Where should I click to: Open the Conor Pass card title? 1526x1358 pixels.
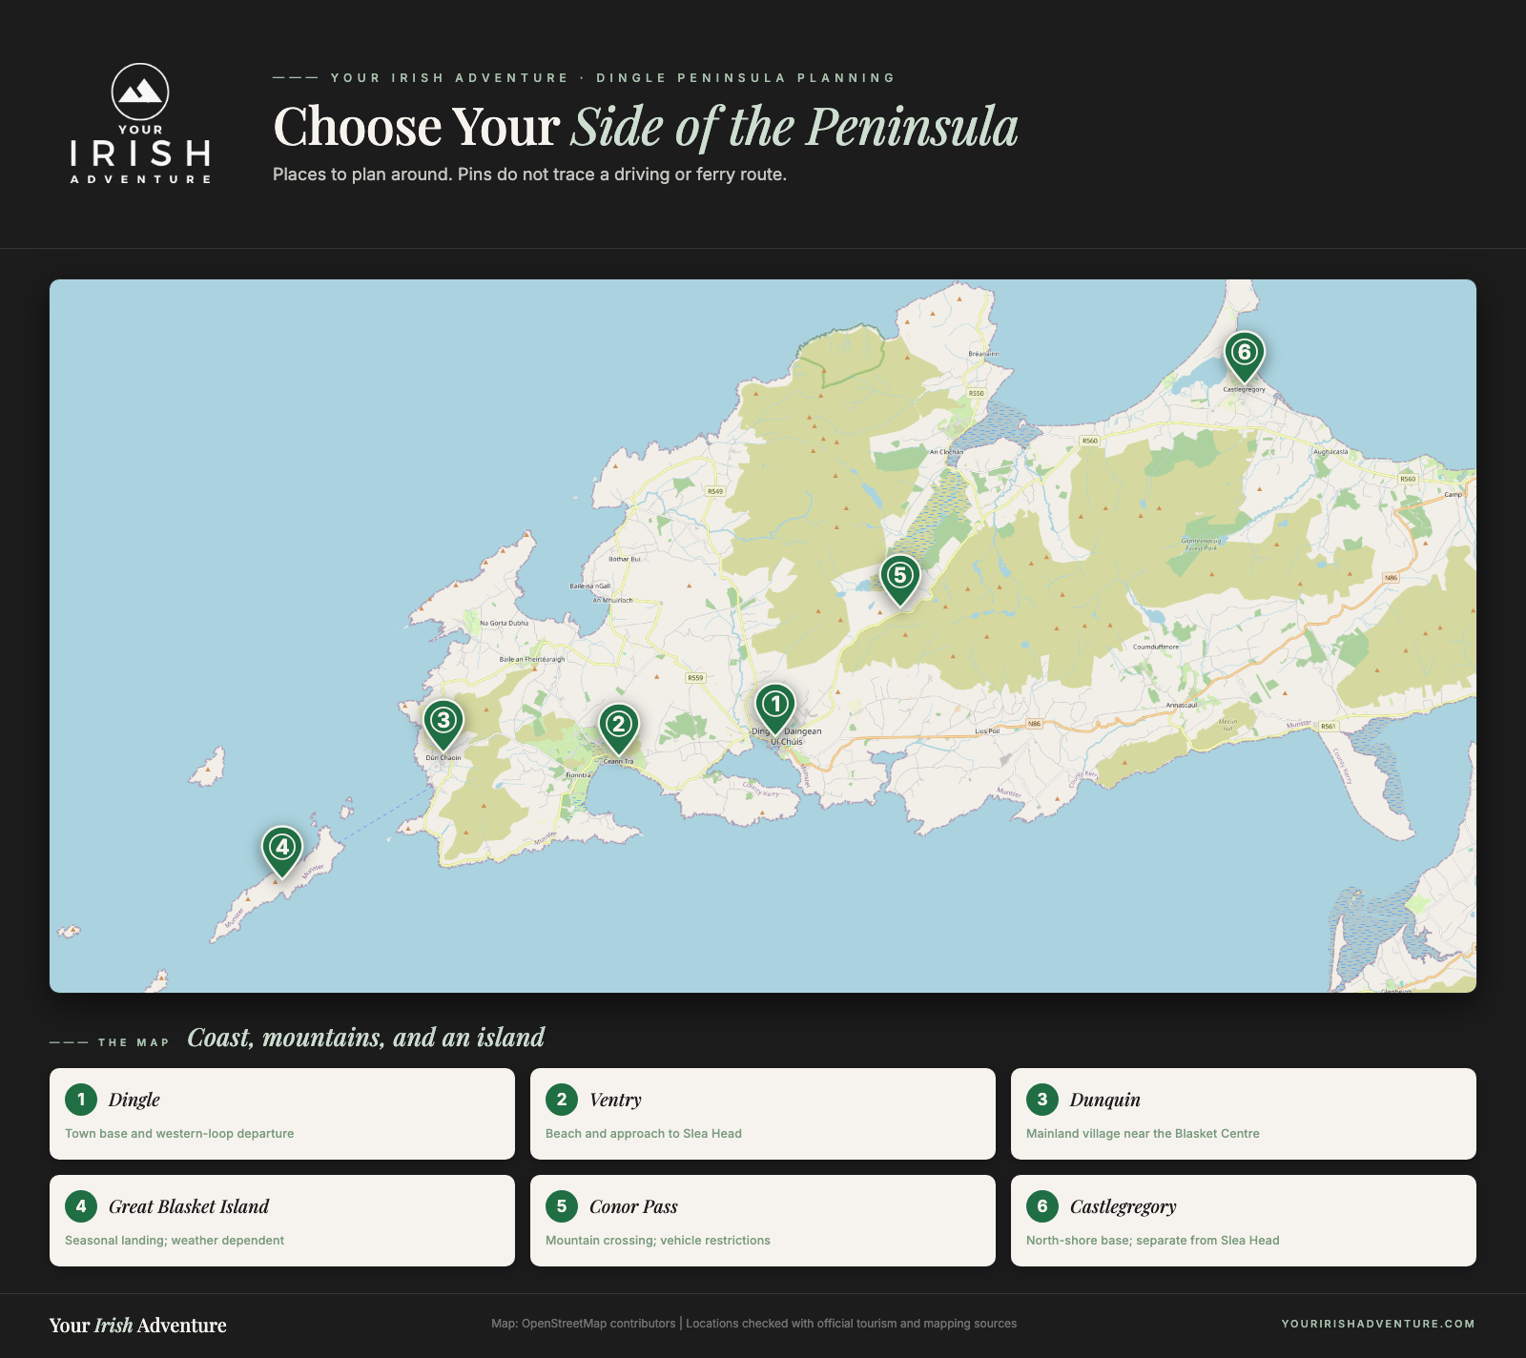point(633,1206)
